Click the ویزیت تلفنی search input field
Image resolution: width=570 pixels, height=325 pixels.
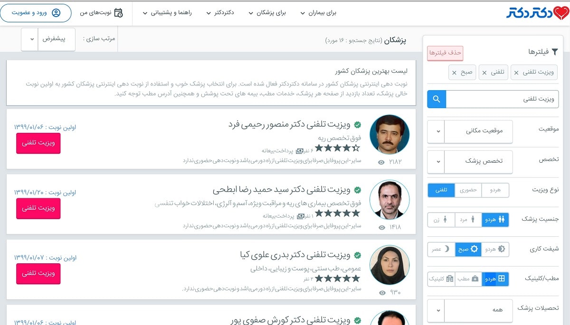(503, 99)
